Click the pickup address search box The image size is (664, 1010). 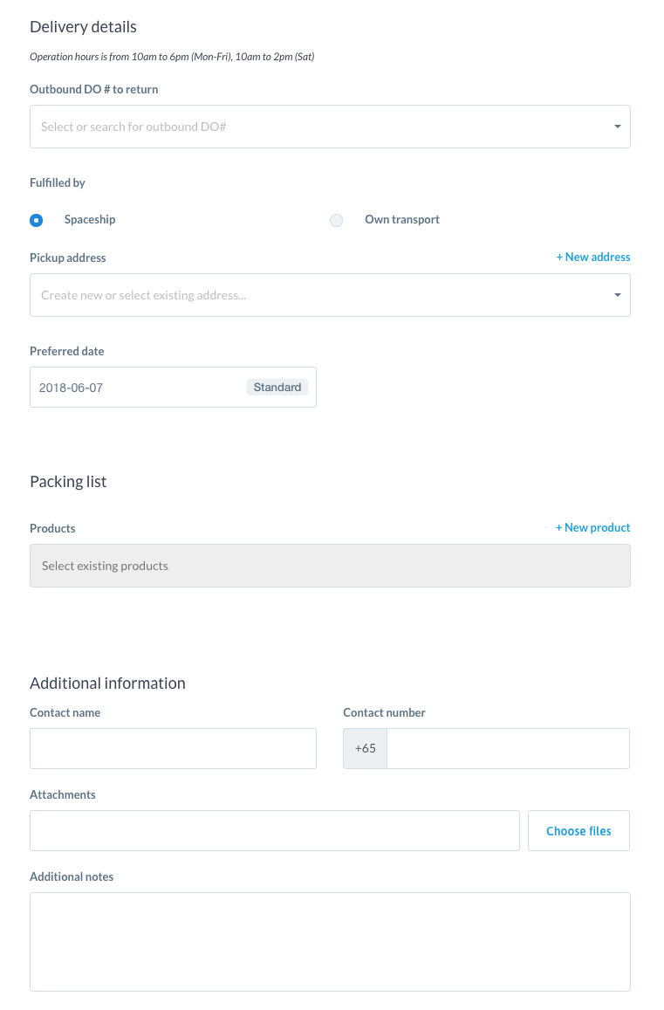point(314,295)
